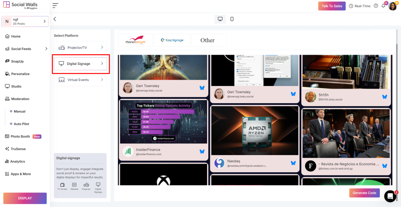Open user profile avatar menu
Screen dimensions: 401x207
392,6
